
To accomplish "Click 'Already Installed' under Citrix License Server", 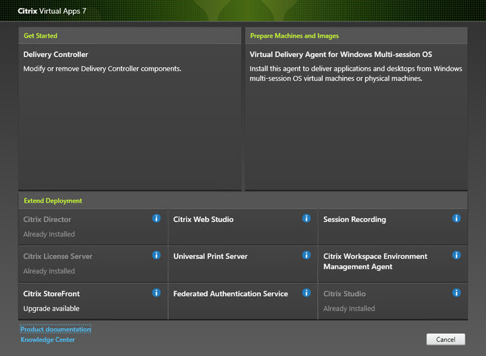I will (49, 271).
